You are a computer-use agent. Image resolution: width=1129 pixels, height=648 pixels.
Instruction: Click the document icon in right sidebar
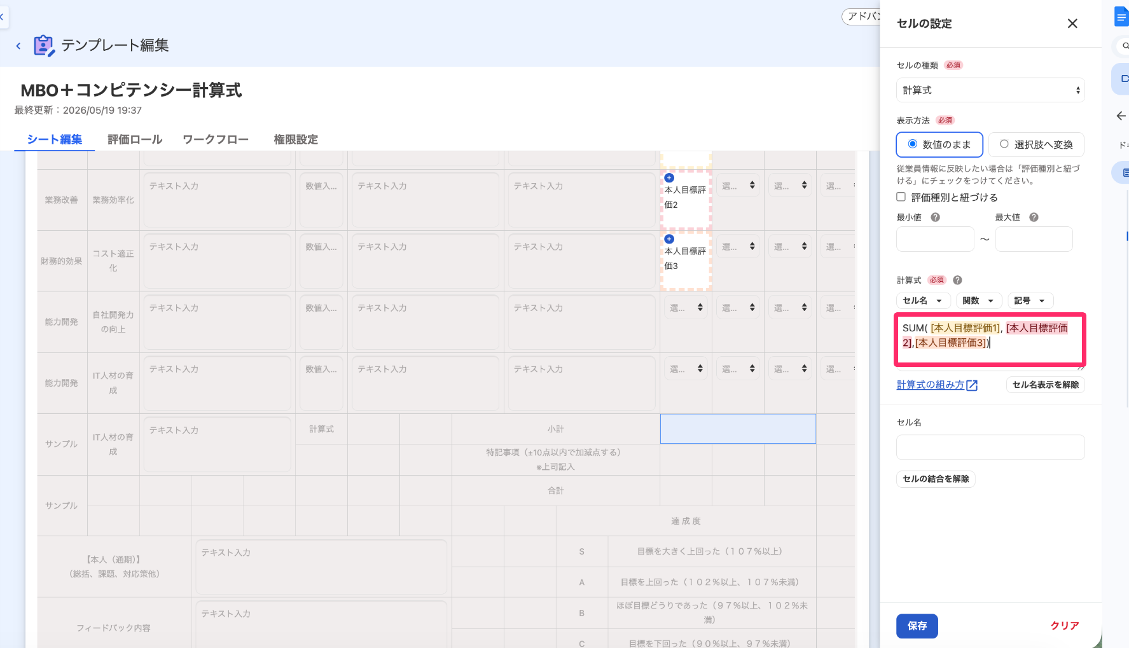tap(1121, 17)
